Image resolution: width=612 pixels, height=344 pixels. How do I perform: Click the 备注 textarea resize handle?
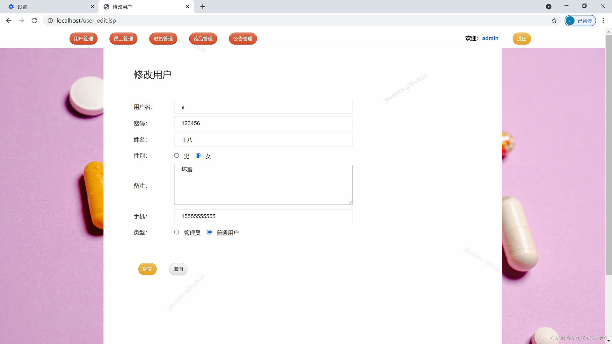(350, 203)
